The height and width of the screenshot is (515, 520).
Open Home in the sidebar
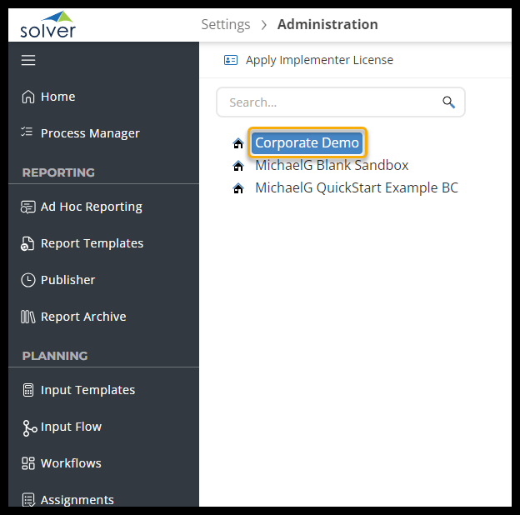(x=57, y=97)
